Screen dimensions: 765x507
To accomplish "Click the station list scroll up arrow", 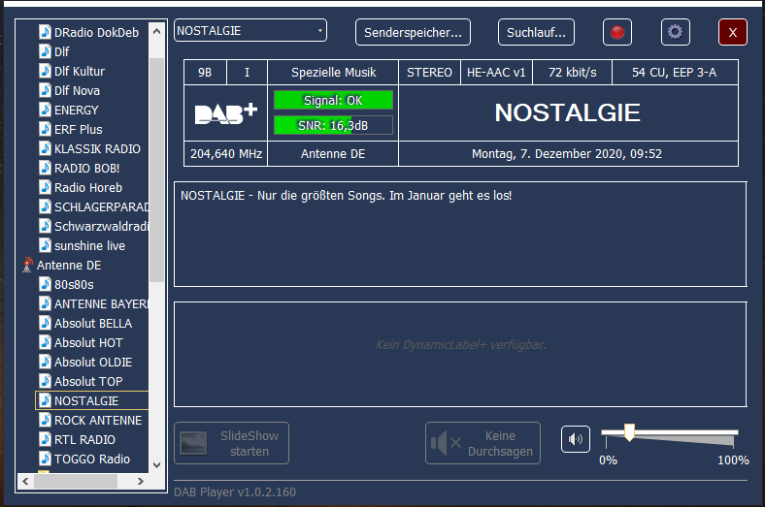I will (156, 31).
